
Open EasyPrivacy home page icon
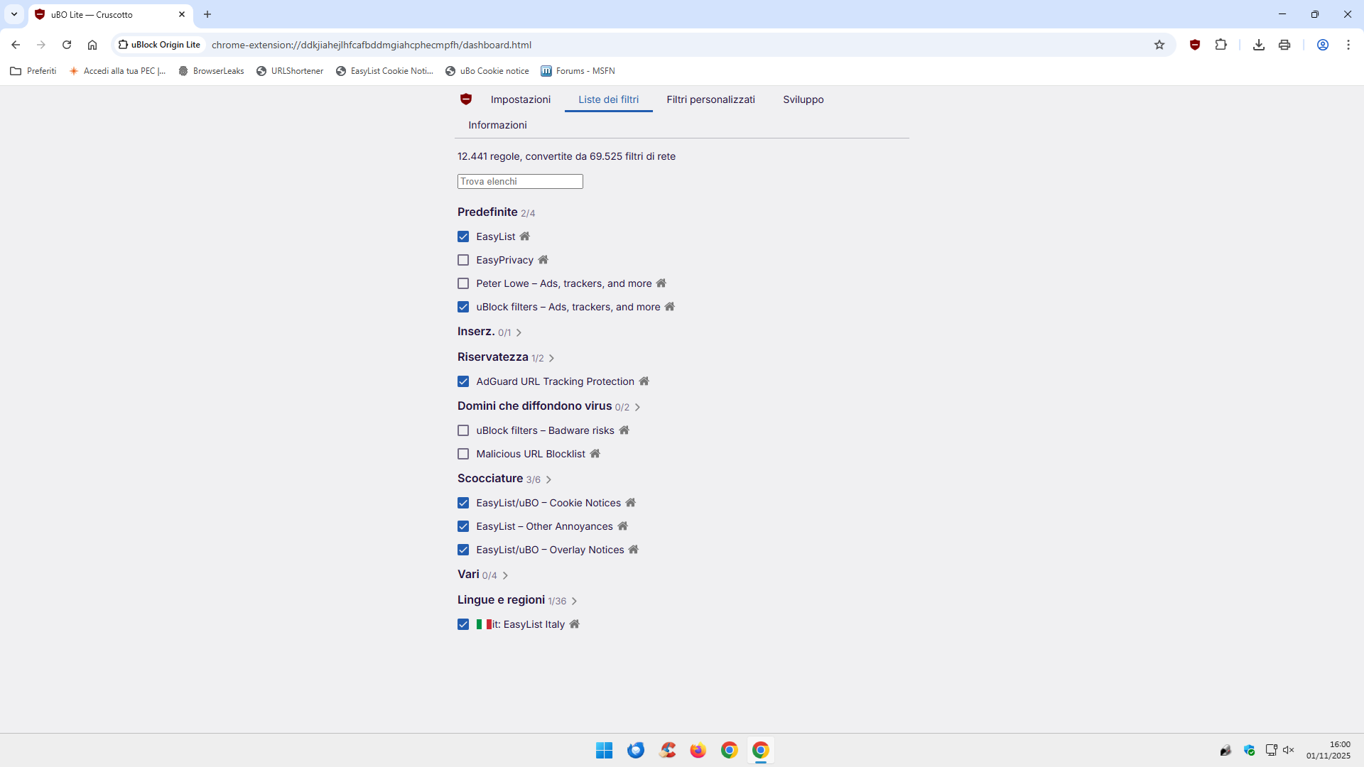point(543,260)
